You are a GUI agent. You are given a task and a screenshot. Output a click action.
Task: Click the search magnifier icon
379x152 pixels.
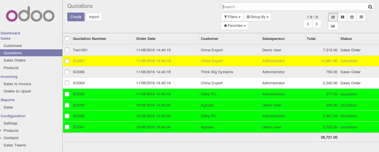click(370, 7)
